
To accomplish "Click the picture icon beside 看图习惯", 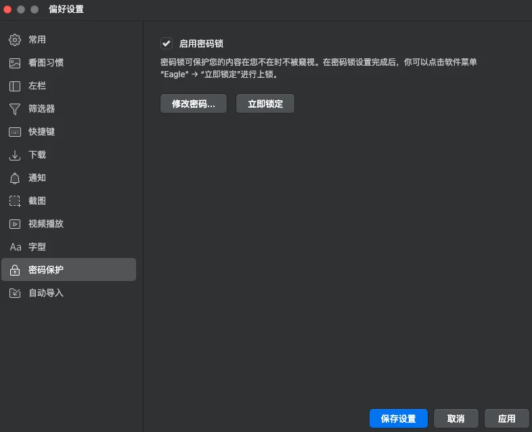I will [15, 63].
